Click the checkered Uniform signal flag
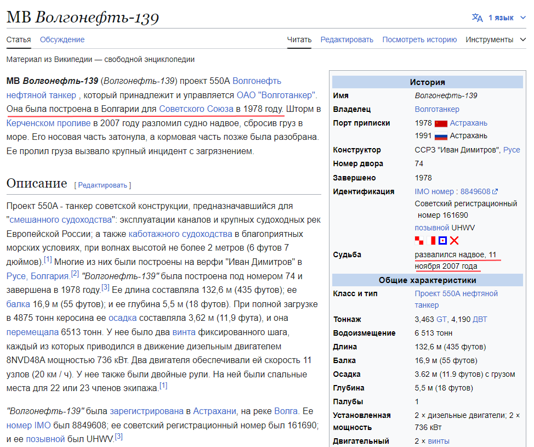This screenshot has width=534, height=447. pos(419,240)
